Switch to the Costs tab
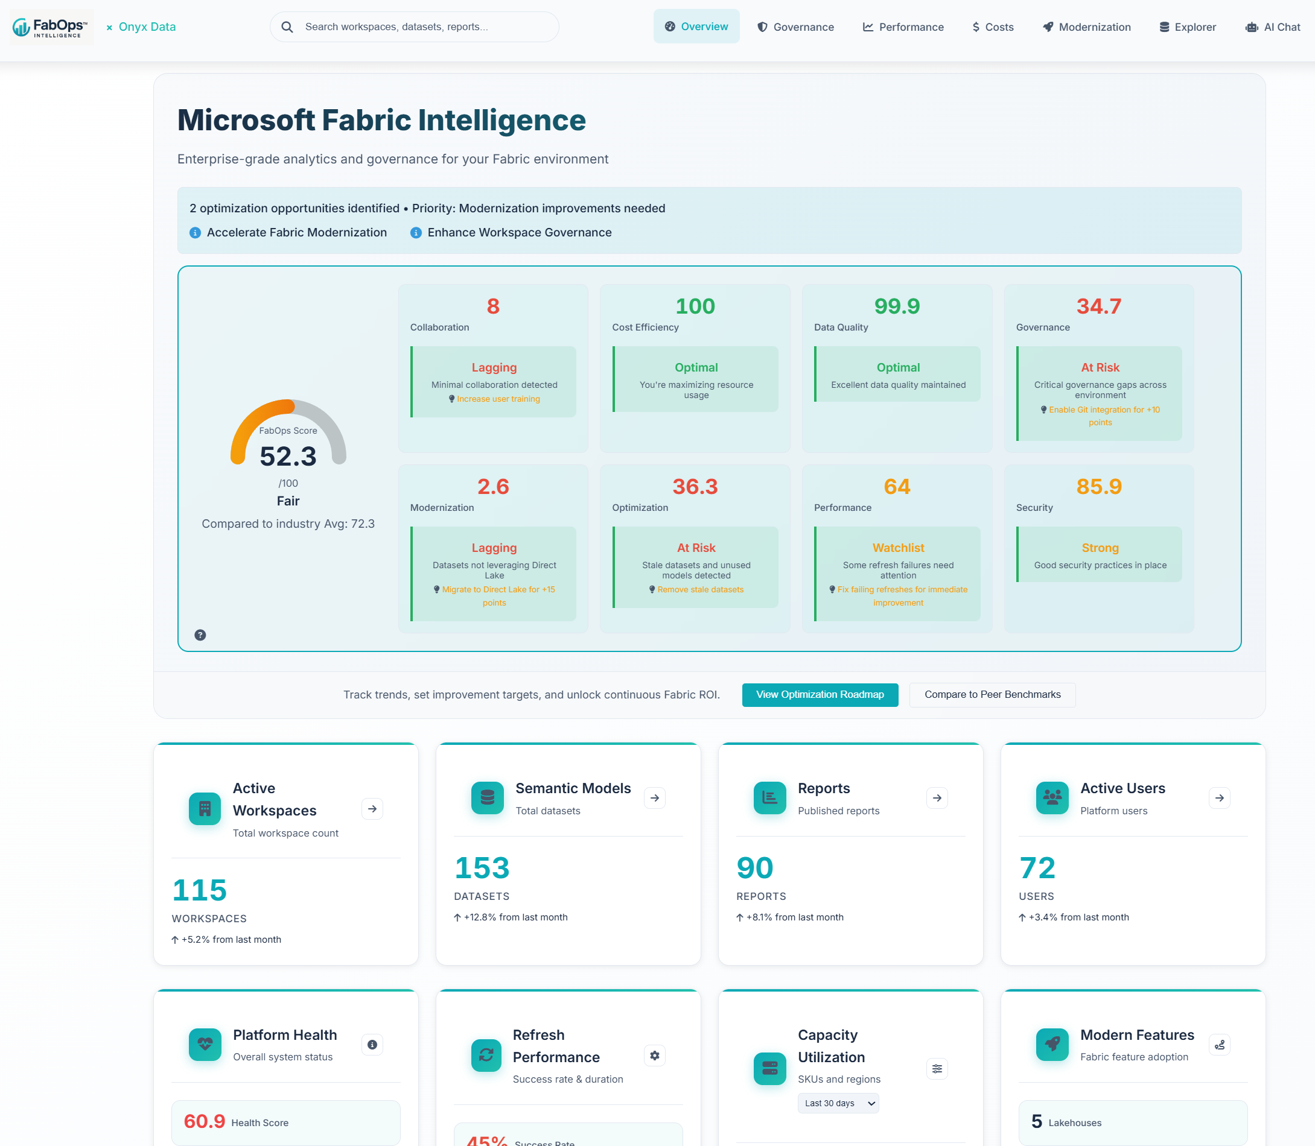The width and height of the screenshot is (1315, 1146). tap(993, 27)
